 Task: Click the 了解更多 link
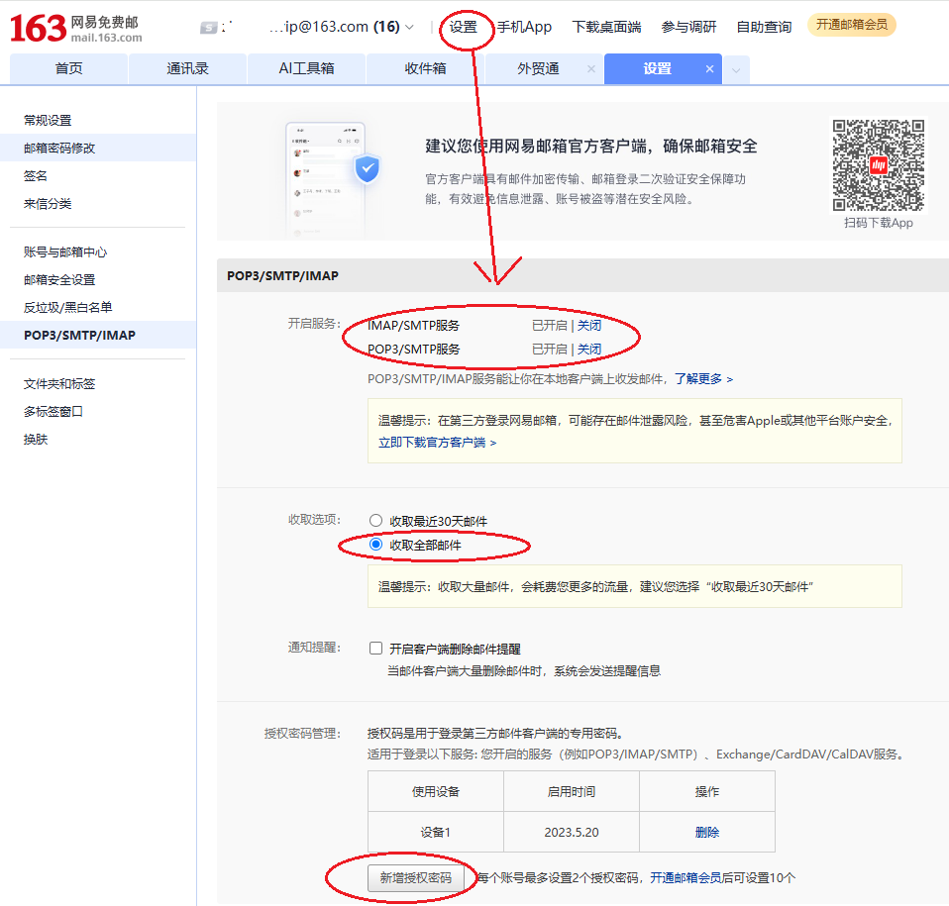[703, 379]
